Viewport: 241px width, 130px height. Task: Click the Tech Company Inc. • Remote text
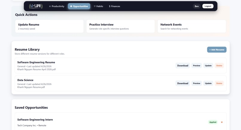coord(32,126)
